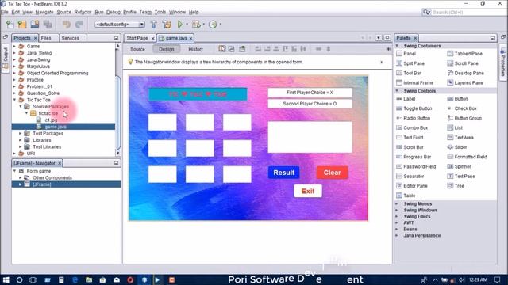
Task: Select the Toggle Button component in Palette
Action: point(414,108)
